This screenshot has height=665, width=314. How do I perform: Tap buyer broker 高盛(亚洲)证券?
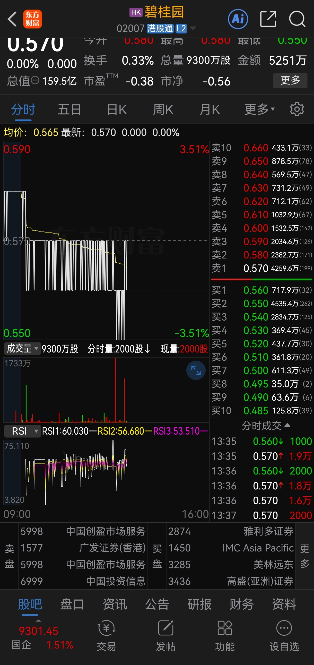260,581
